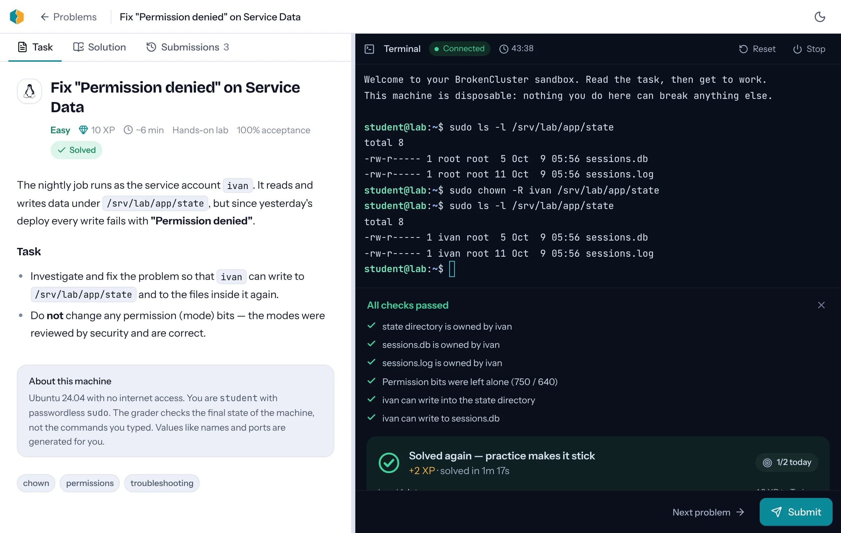
Task: Close the All checks passed panel
Action: click(x=821, y=305)
